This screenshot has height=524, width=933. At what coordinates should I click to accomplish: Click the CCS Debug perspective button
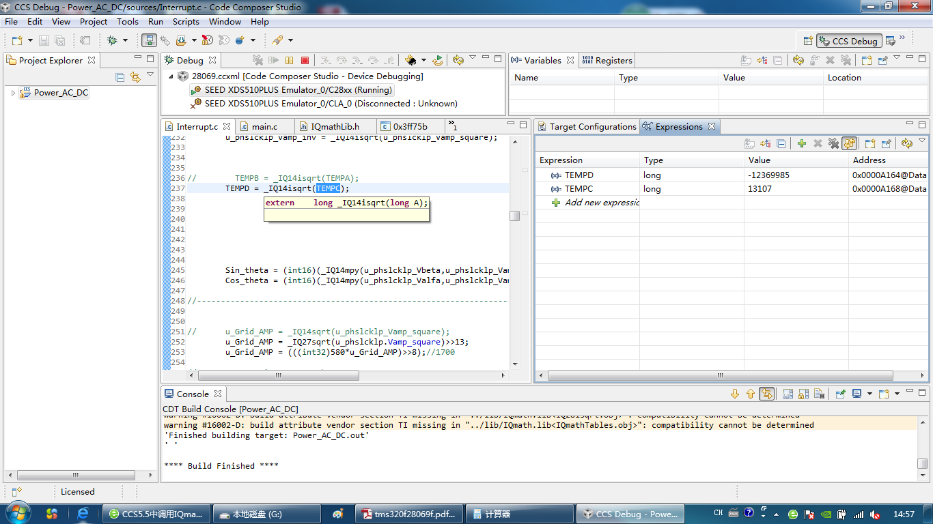pos(848,41)
